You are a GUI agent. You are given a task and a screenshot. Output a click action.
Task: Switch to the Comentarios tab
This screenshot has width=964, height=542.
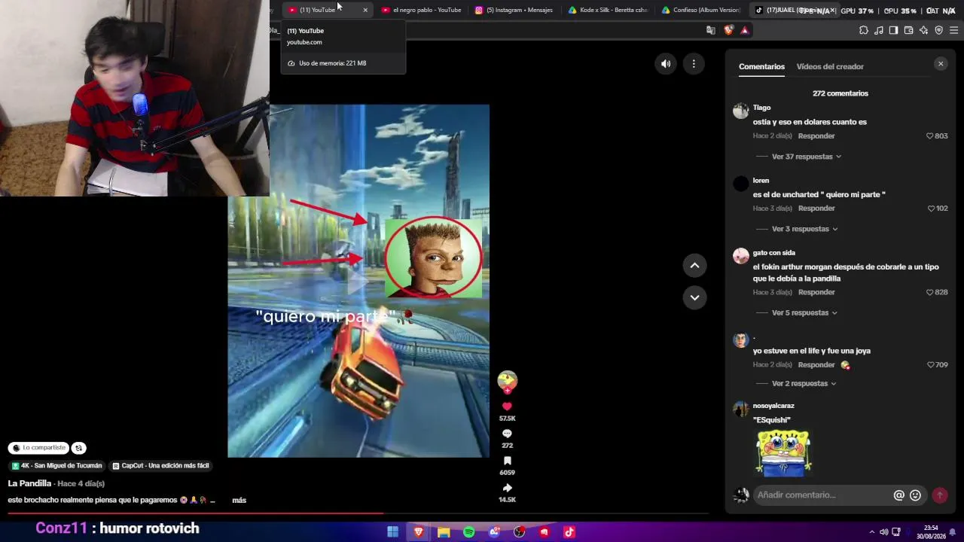pos(761,66)
